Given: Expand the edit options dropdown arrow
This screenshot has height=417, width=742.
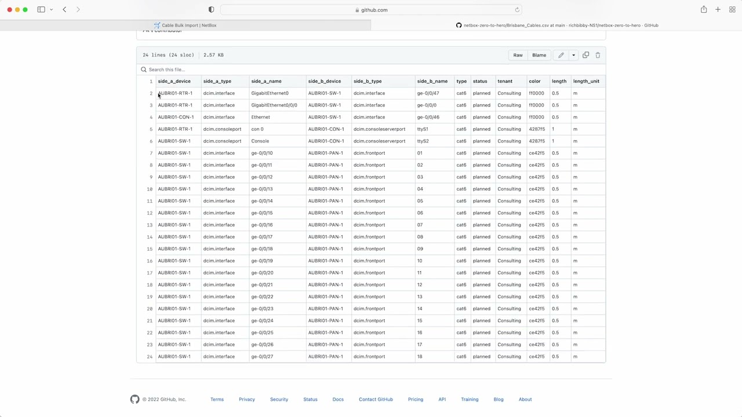Looking at the screenshot, I should [x=573, y=55].
